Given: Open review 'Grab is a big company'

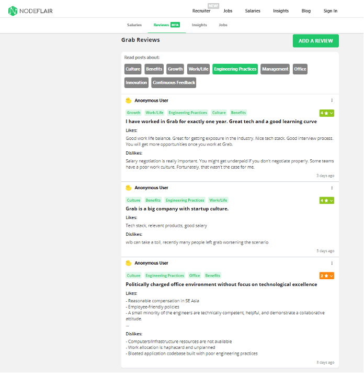Looking at the screenshot, I should point(177,209).
